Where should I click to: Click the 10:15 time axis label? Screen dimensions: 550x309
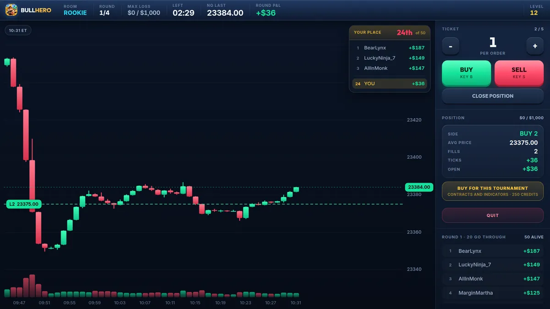click(195, 303)
